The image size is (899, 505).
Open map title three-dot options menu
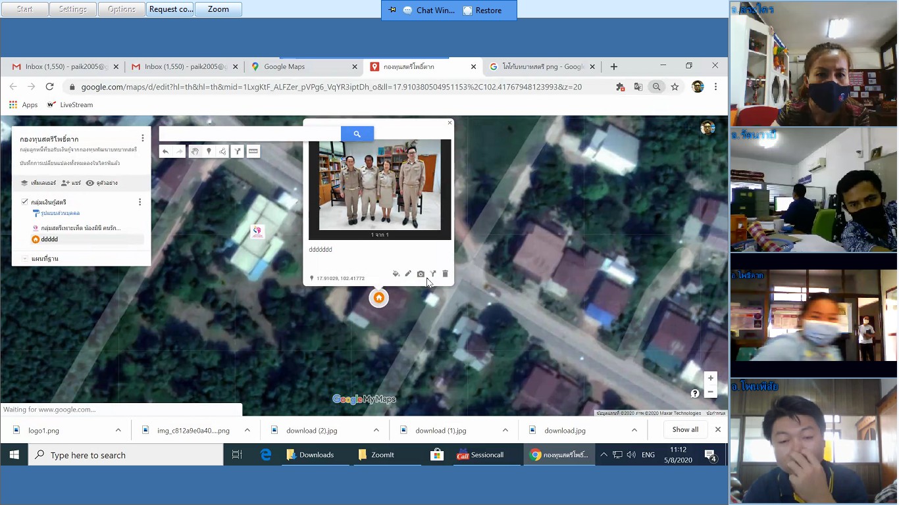142,138
